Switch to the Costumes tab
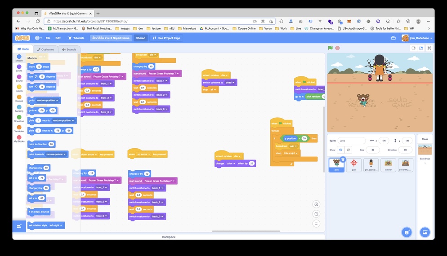The height and width of the screenshot is (256, 447). [45, 49]
